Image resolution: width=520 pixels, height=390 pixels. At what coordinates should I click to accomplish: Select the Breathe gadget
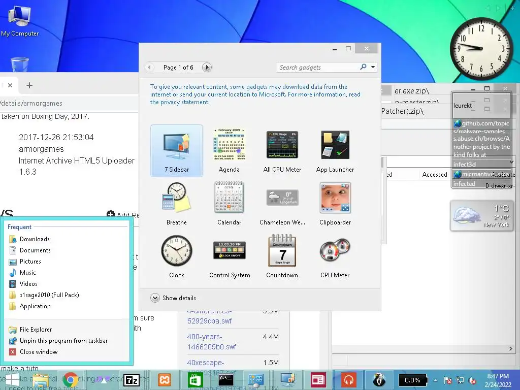[x=177, y=204]
